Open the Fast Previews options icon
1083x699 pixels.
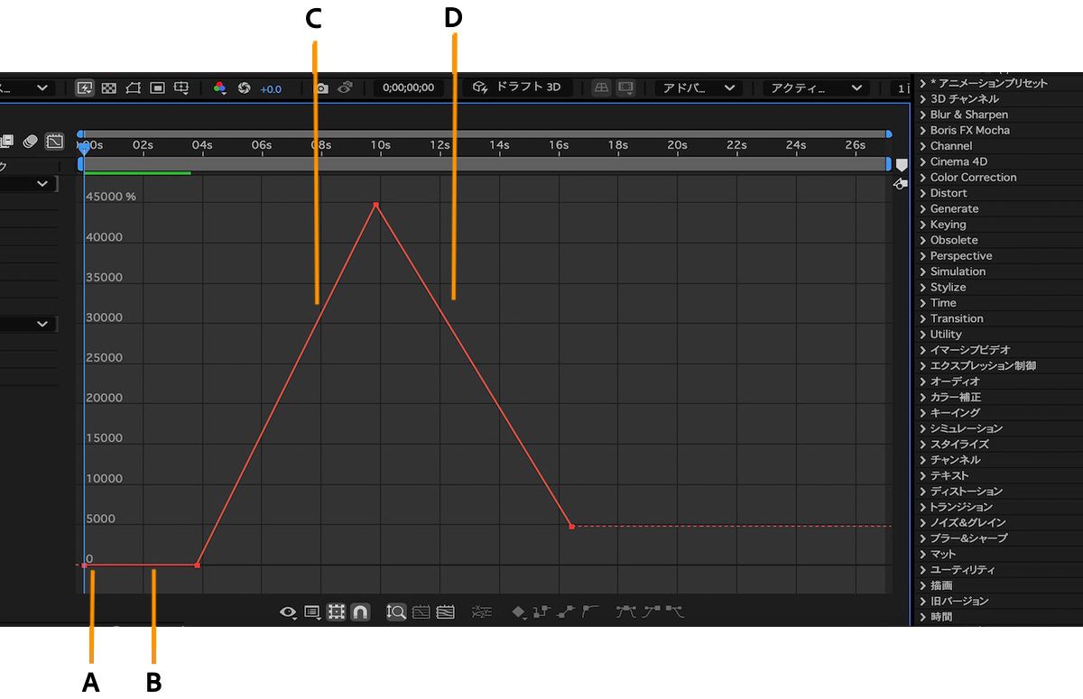(x=85, y=88)
